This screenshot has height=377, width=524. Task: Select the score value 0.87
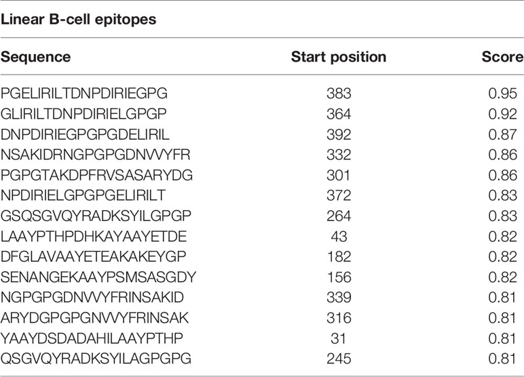(x=502, y=134)
